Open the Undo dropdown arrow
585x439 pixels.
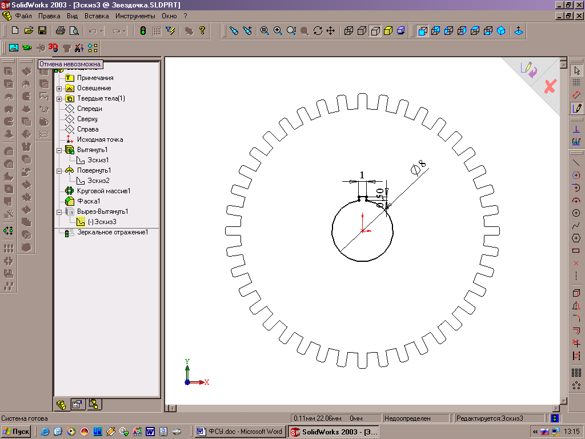pos(102,31)
